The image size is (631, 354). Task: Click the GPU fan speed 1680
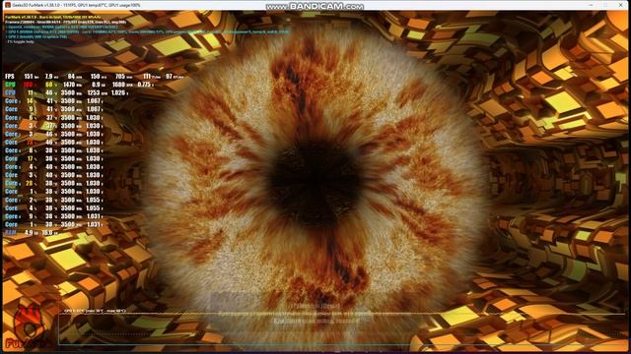[x=118, y=85]
